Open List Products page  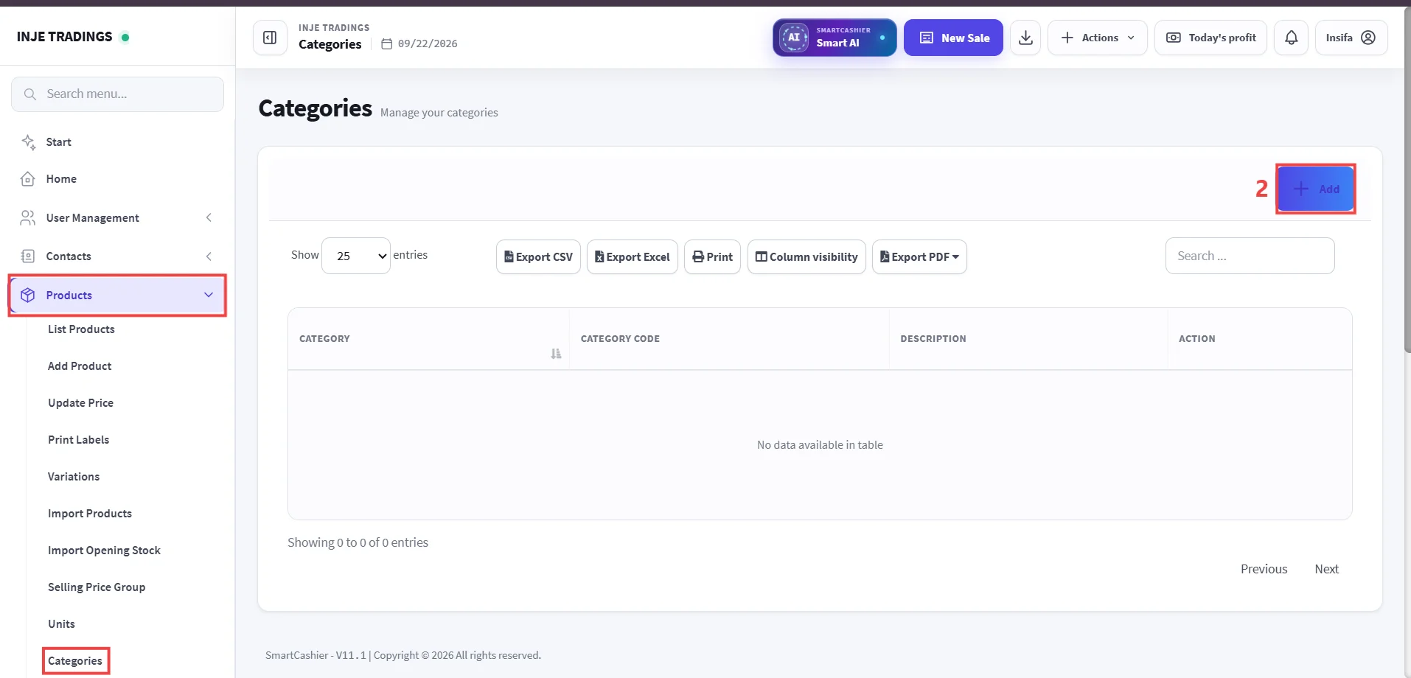click(x=81, y=329)
